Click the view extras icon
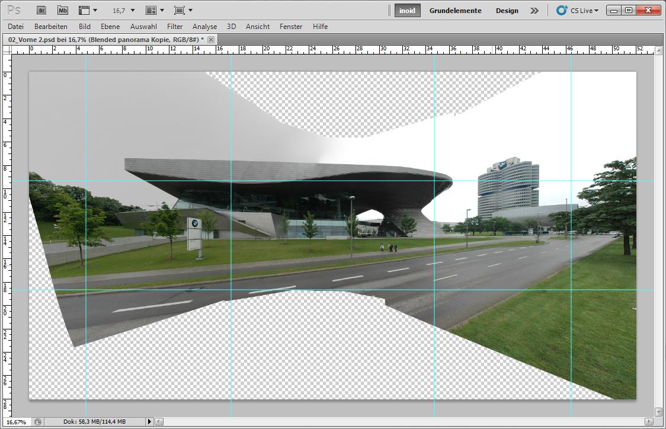666x429 pixels. point(85,10)
